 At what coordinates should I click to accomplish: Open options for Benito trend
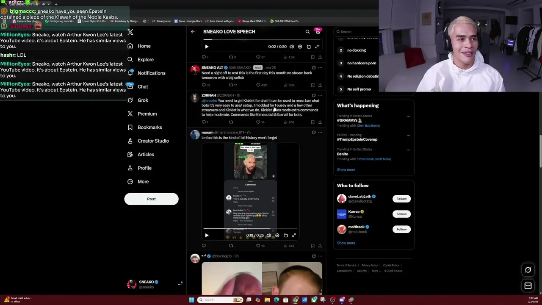click(x=408, y=150)
